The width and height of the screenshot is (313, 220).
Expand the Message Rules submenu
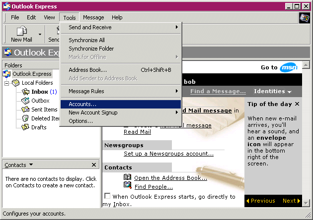tap(121, 91)
